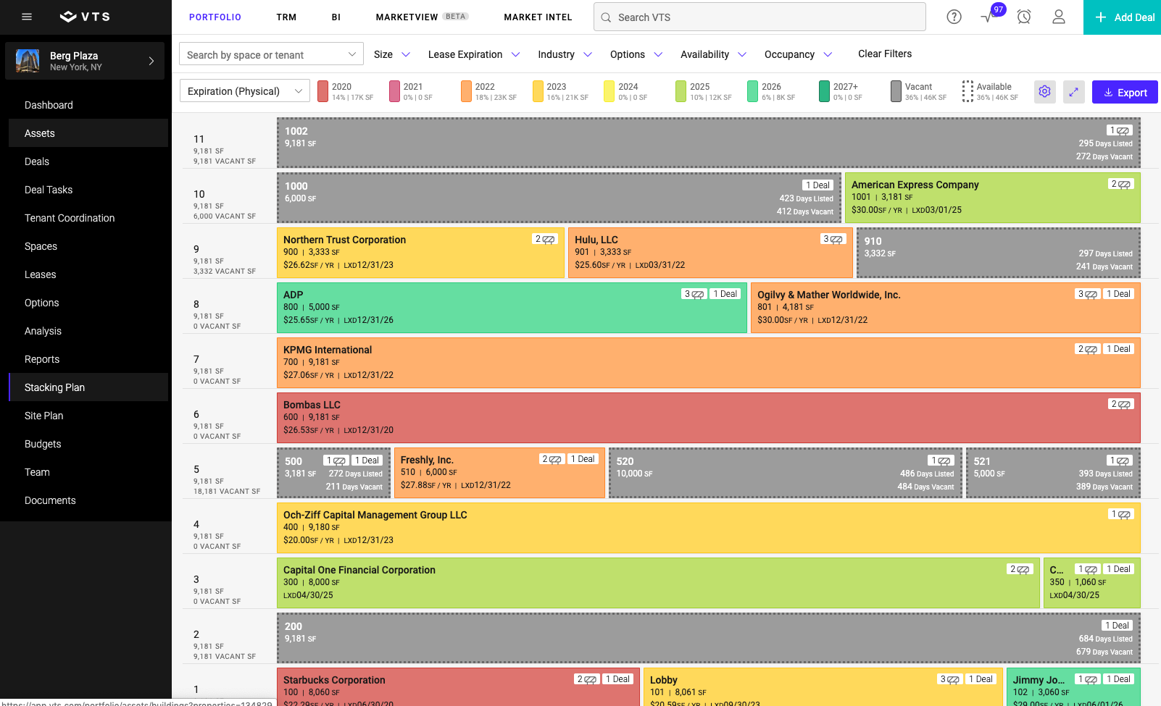This screenshot has width=1161, height=706.
Task: Open comments icon on Hulu, LLC
Action: (833, 239)
